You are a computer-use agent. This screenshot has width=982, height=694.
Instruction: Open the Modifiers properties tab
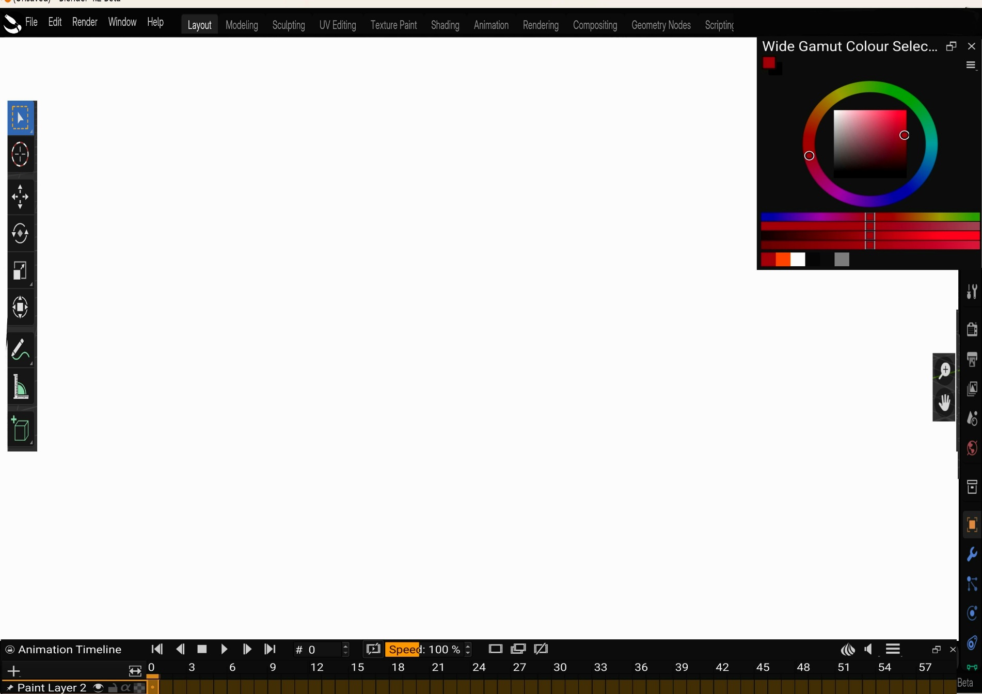(972, 555)
